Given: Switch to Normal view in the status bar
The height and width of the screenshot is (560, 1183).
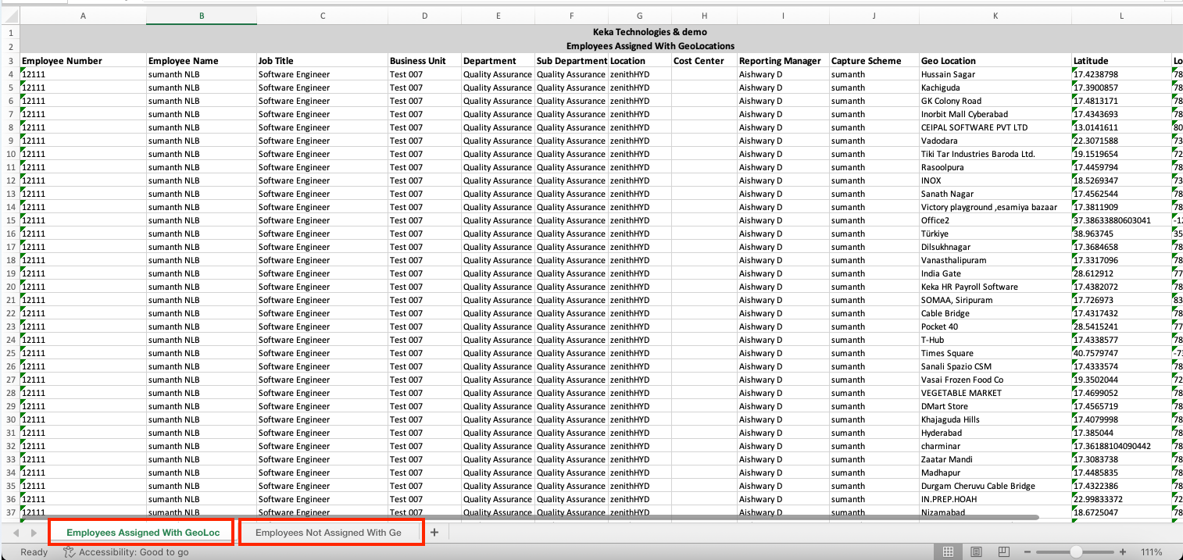Looking at the screenshot, I should (947, 551).
